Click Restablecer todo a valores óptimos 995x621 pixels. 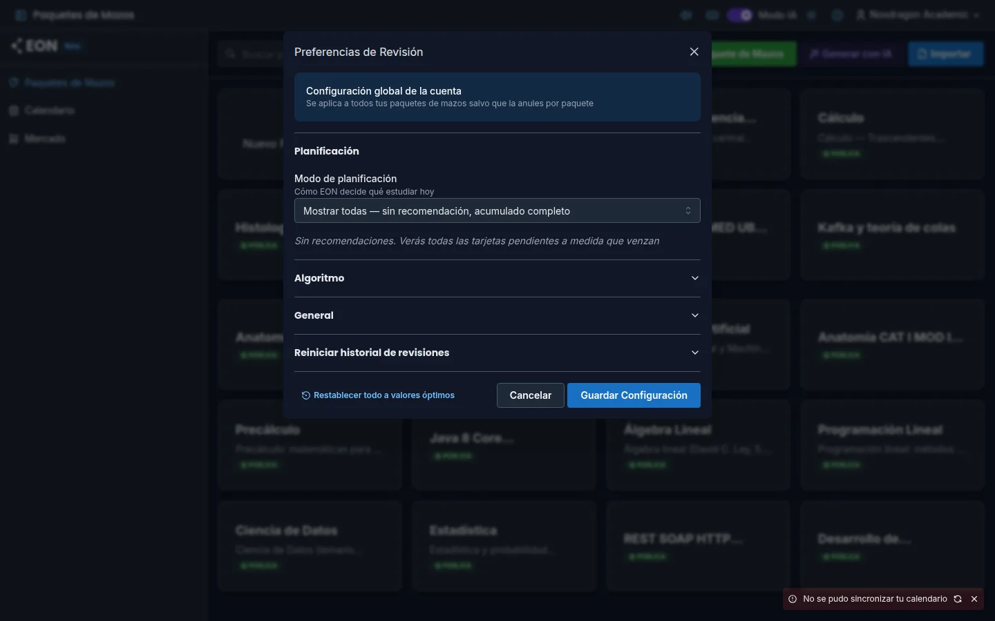coord(378,395)
